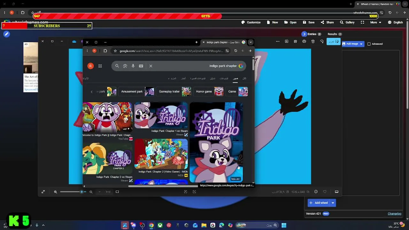Open the Xbox app from the taskbar
This screenshot has height=230, width=409.
[160, 225]
